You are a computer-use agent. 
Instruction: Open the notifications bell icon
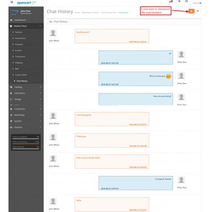coord(171,1)
